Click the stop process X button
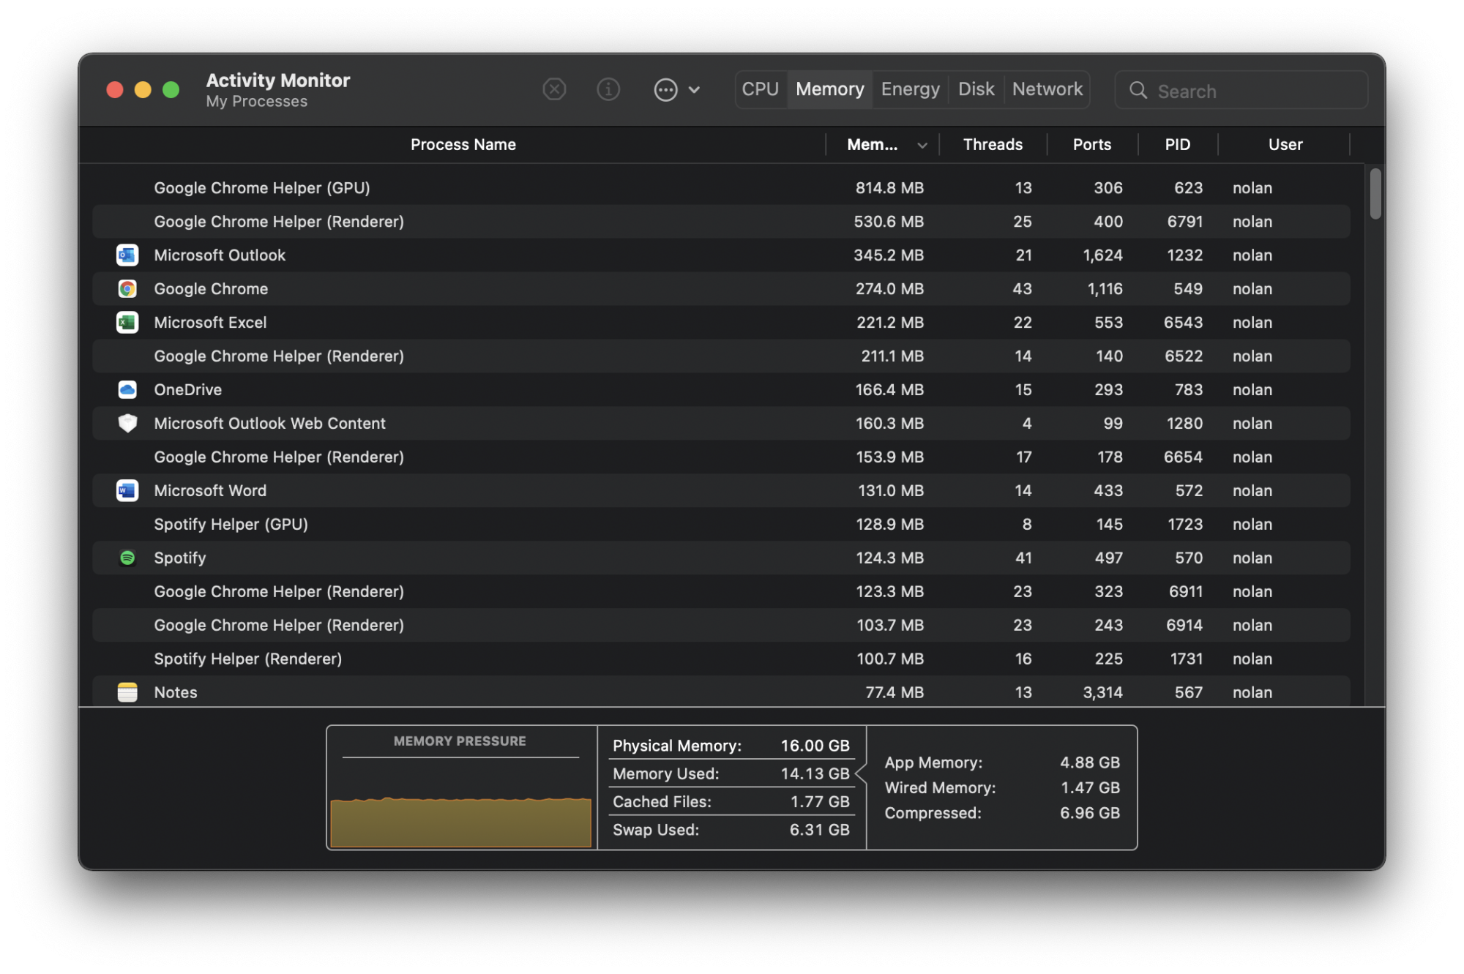 coord(554,89)
